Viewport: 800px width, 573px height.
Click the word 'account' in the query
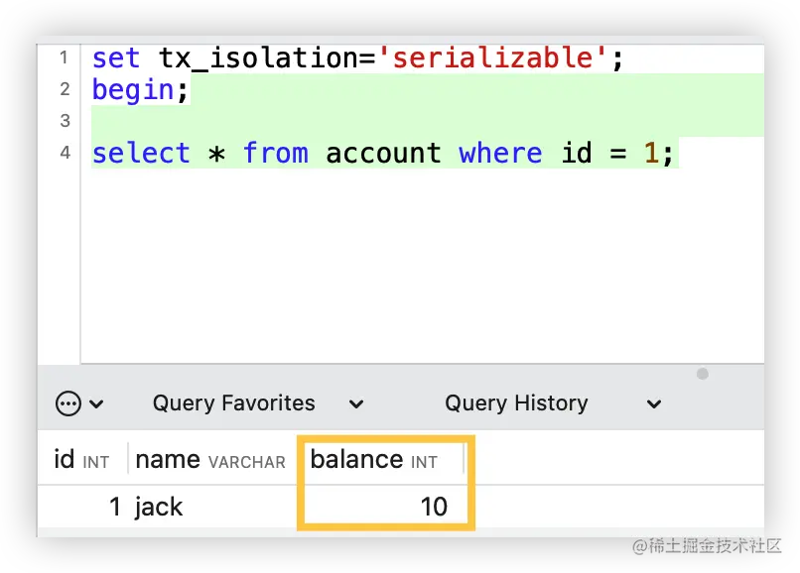[383, 153]
